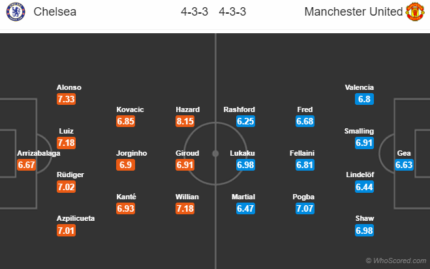Image resolution: width=430 pixels, height=269 pixels.
Task: Click Manchester United's 4-3-3 formation label
Action: coord(232,12)
